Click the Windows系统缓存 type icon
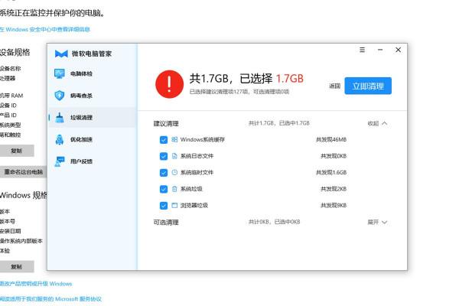The height and width of the screenshot is (306, 459). (174, 139)
